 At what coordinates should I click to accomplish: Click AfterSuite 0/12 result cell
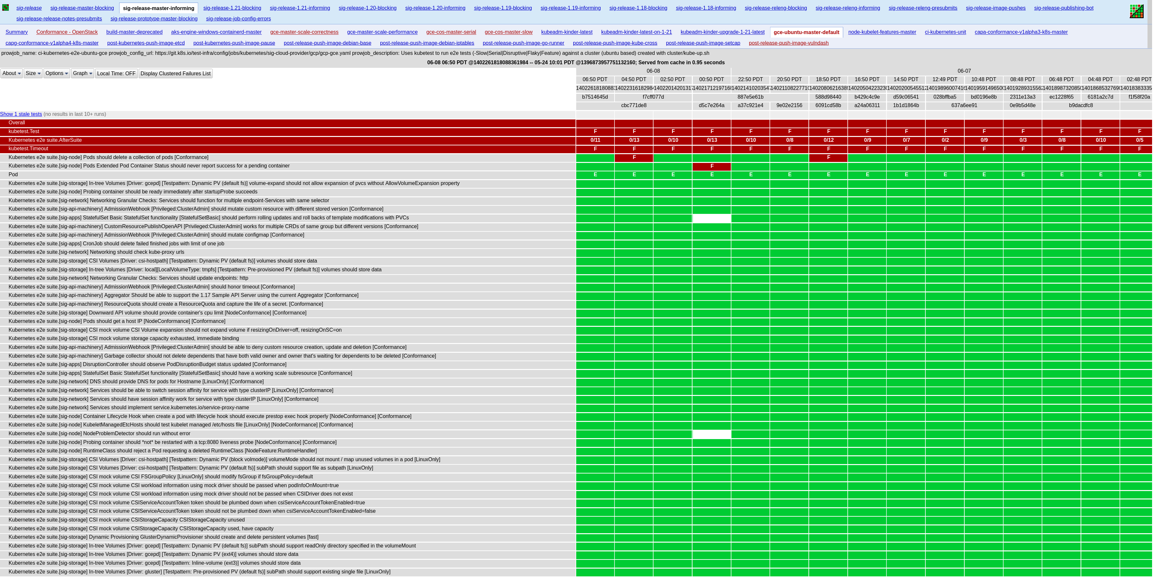(x=828, y=140)
